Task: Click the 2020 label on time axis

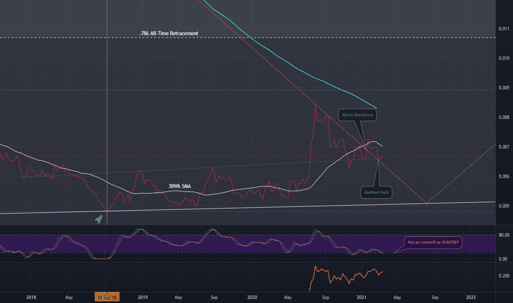Action: pyautogui.click(x=252, y=297)
